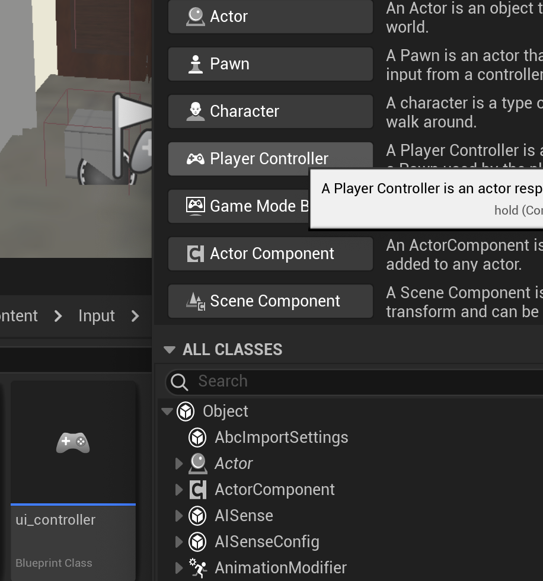Select the ui_controller blueprint asset thumbnail

(73, 442)
